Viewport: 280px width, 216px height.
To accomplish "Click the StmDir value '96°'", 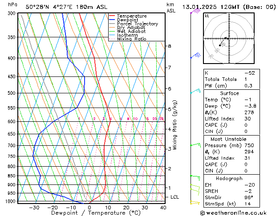I will tap(249, 197).
